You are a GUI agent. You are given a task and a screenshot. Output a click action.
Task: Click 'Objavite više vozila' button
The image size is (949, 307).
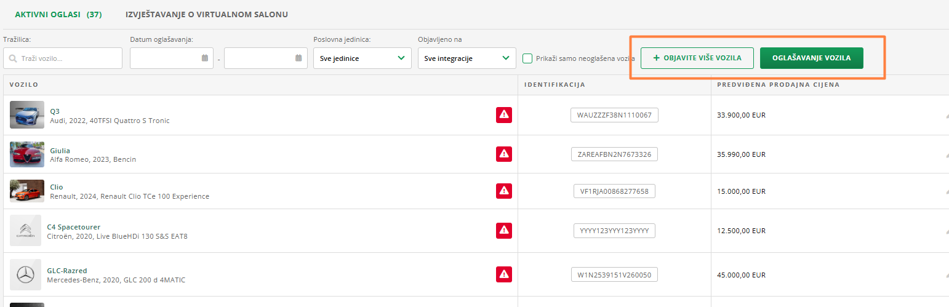697,58
